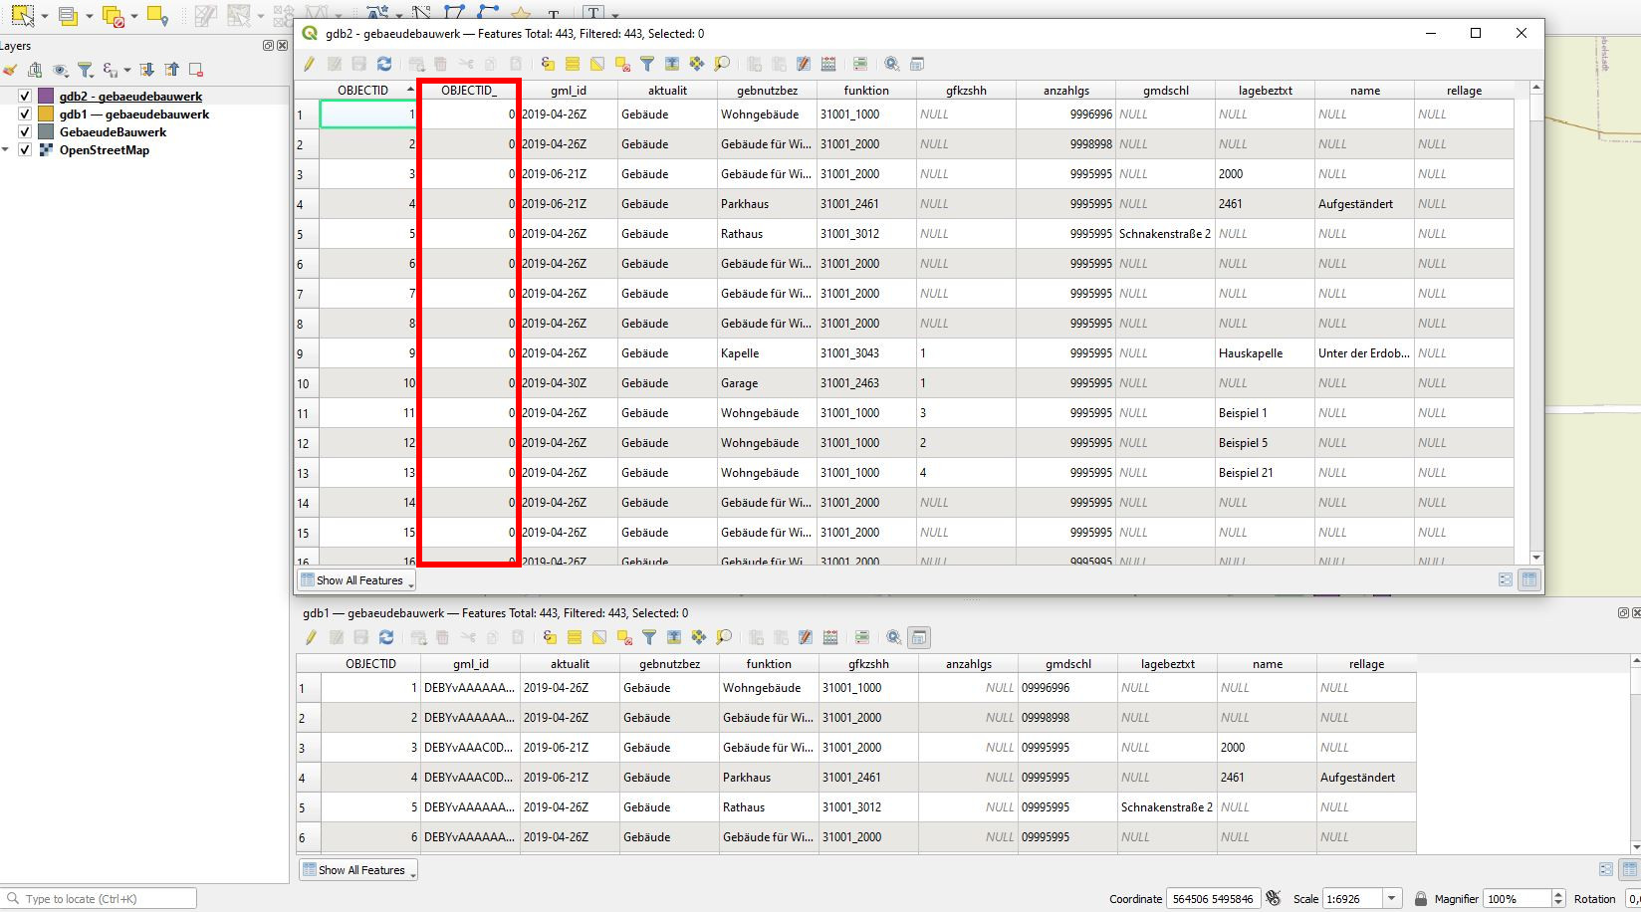Screen dimensions: 1641x912
Task: Open the Select features by expression tool
Action: [547, 64]
